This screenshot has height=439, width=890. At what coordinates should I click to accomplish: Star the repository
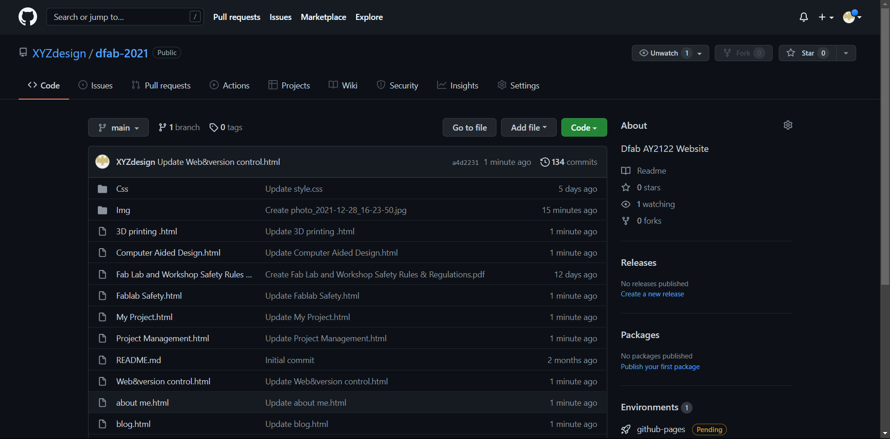807,53
